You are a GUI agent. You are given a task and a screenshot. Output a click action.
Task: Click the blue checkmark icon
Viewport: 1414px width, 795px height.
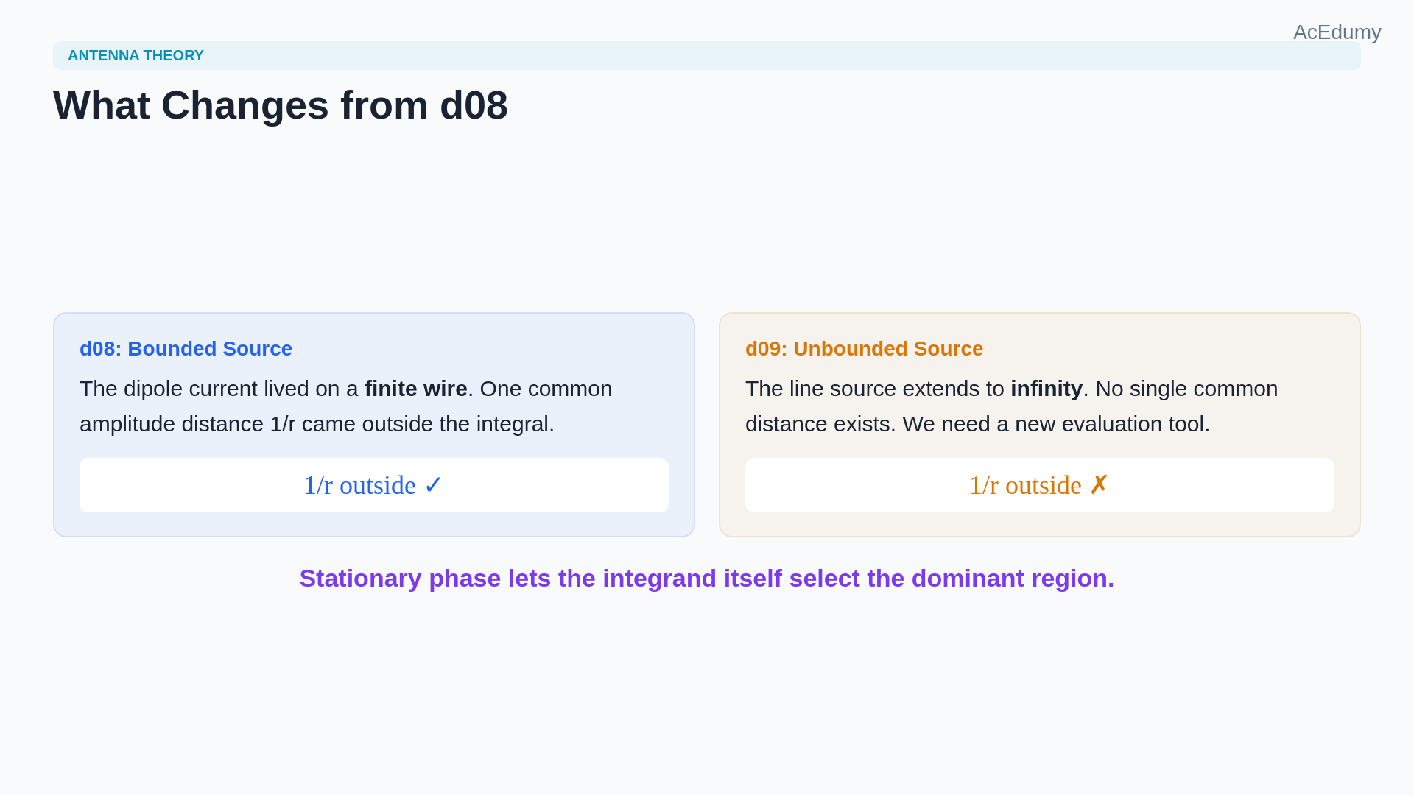(433, 485)
